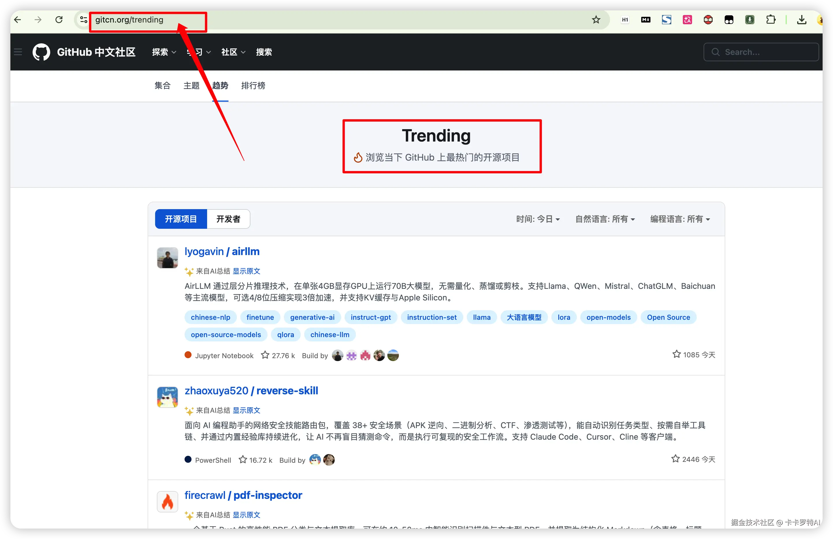Click last contributor avatar of airllm
This screenshot has width=833, height=539.
[393, 355]
